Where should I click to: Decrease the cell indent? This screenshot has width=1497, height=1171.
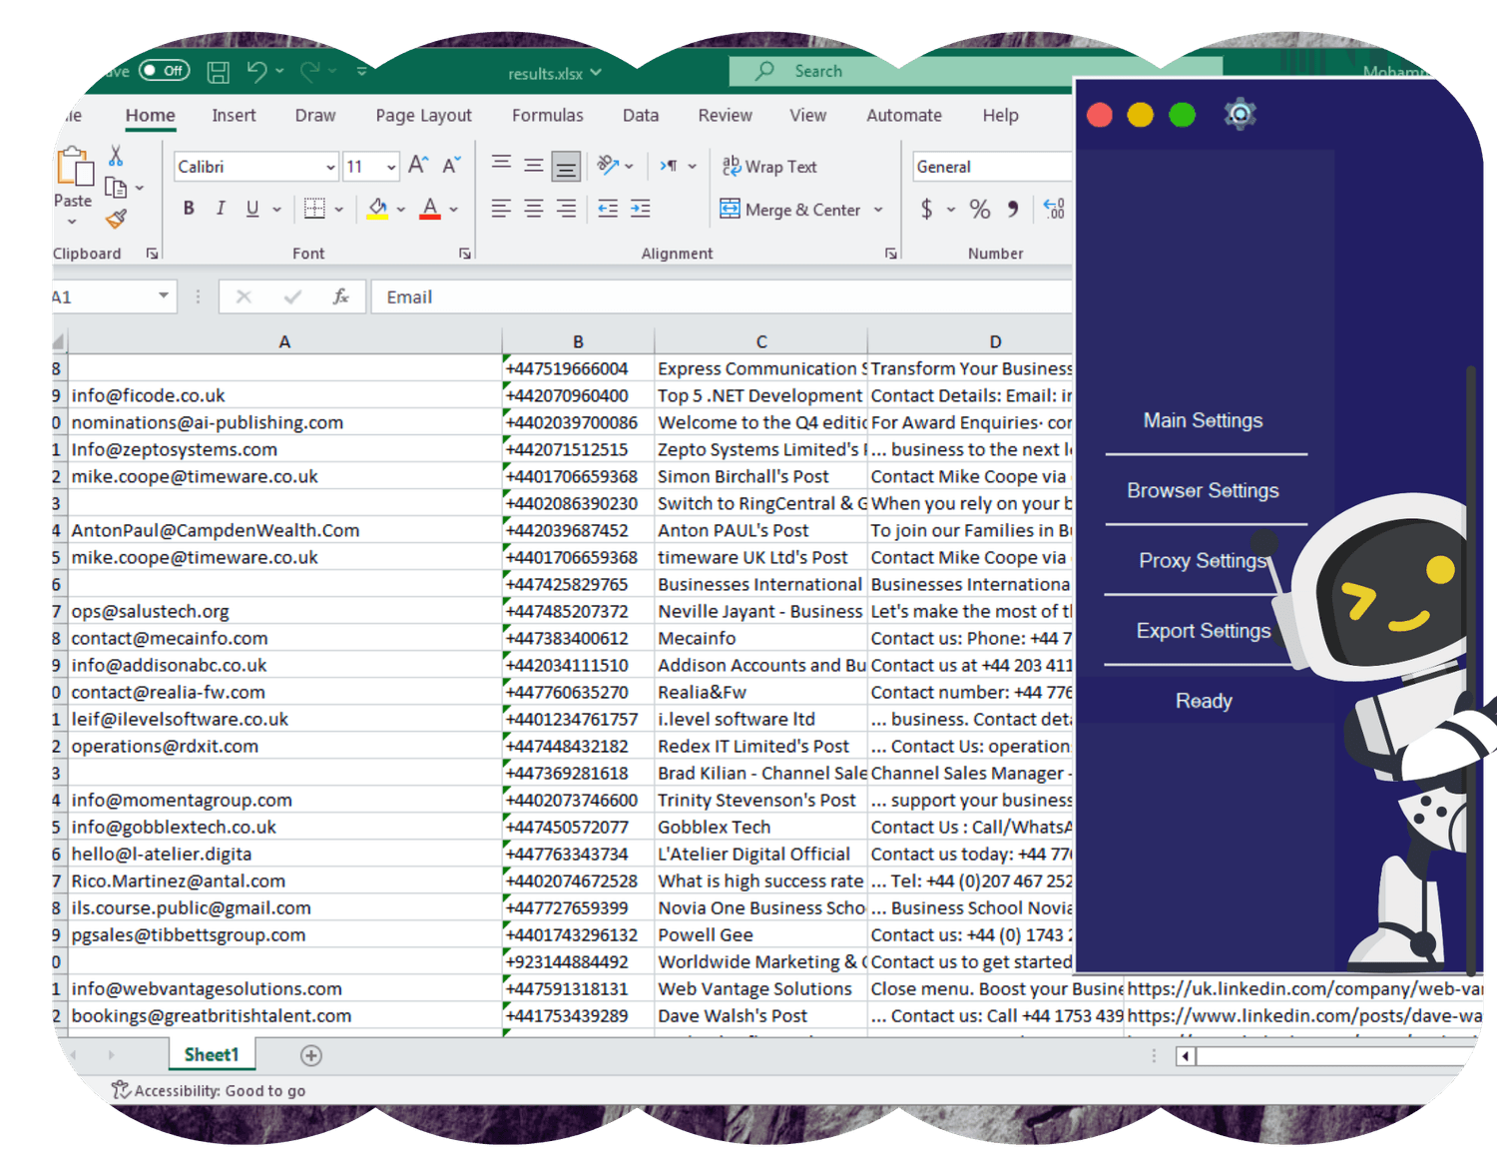(x=608, y=209)
